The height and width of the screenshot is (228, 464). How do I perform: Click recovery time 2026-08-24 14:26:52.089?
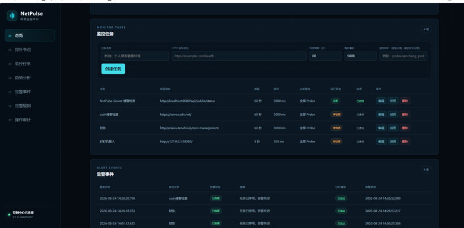point(383,198)
